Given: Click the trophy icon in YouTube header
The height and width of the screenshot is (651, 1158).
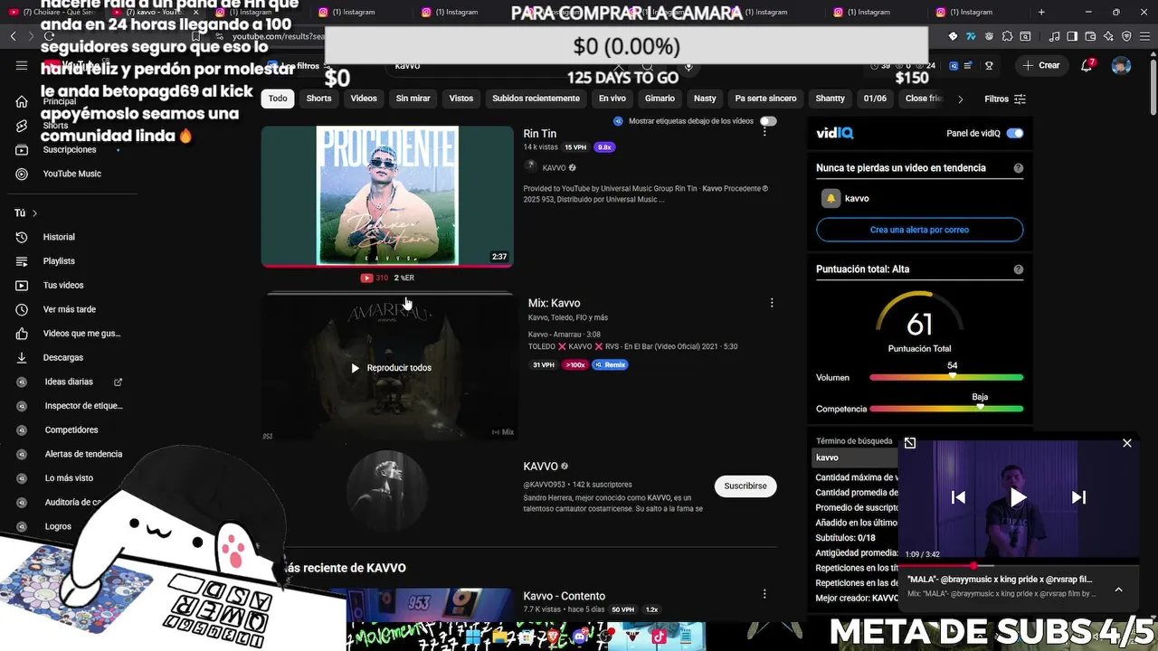Looking at the screenshot, I should coord(989,66).
